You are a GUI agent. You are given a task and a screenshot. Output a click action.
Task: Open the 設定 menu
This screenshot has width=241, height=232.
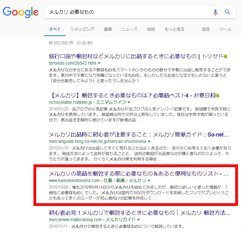(206, 29)
